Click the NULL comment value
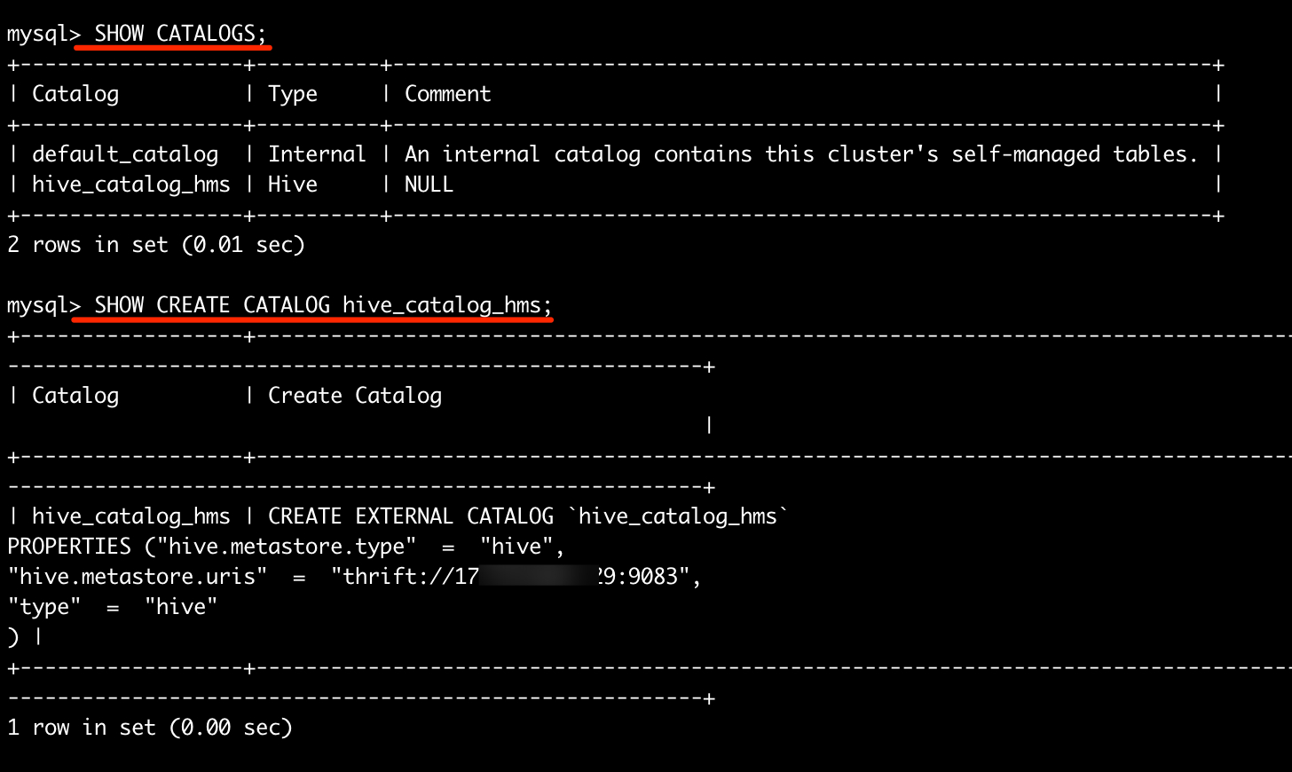Screen dimensions: 1292x772 [429, 185]
